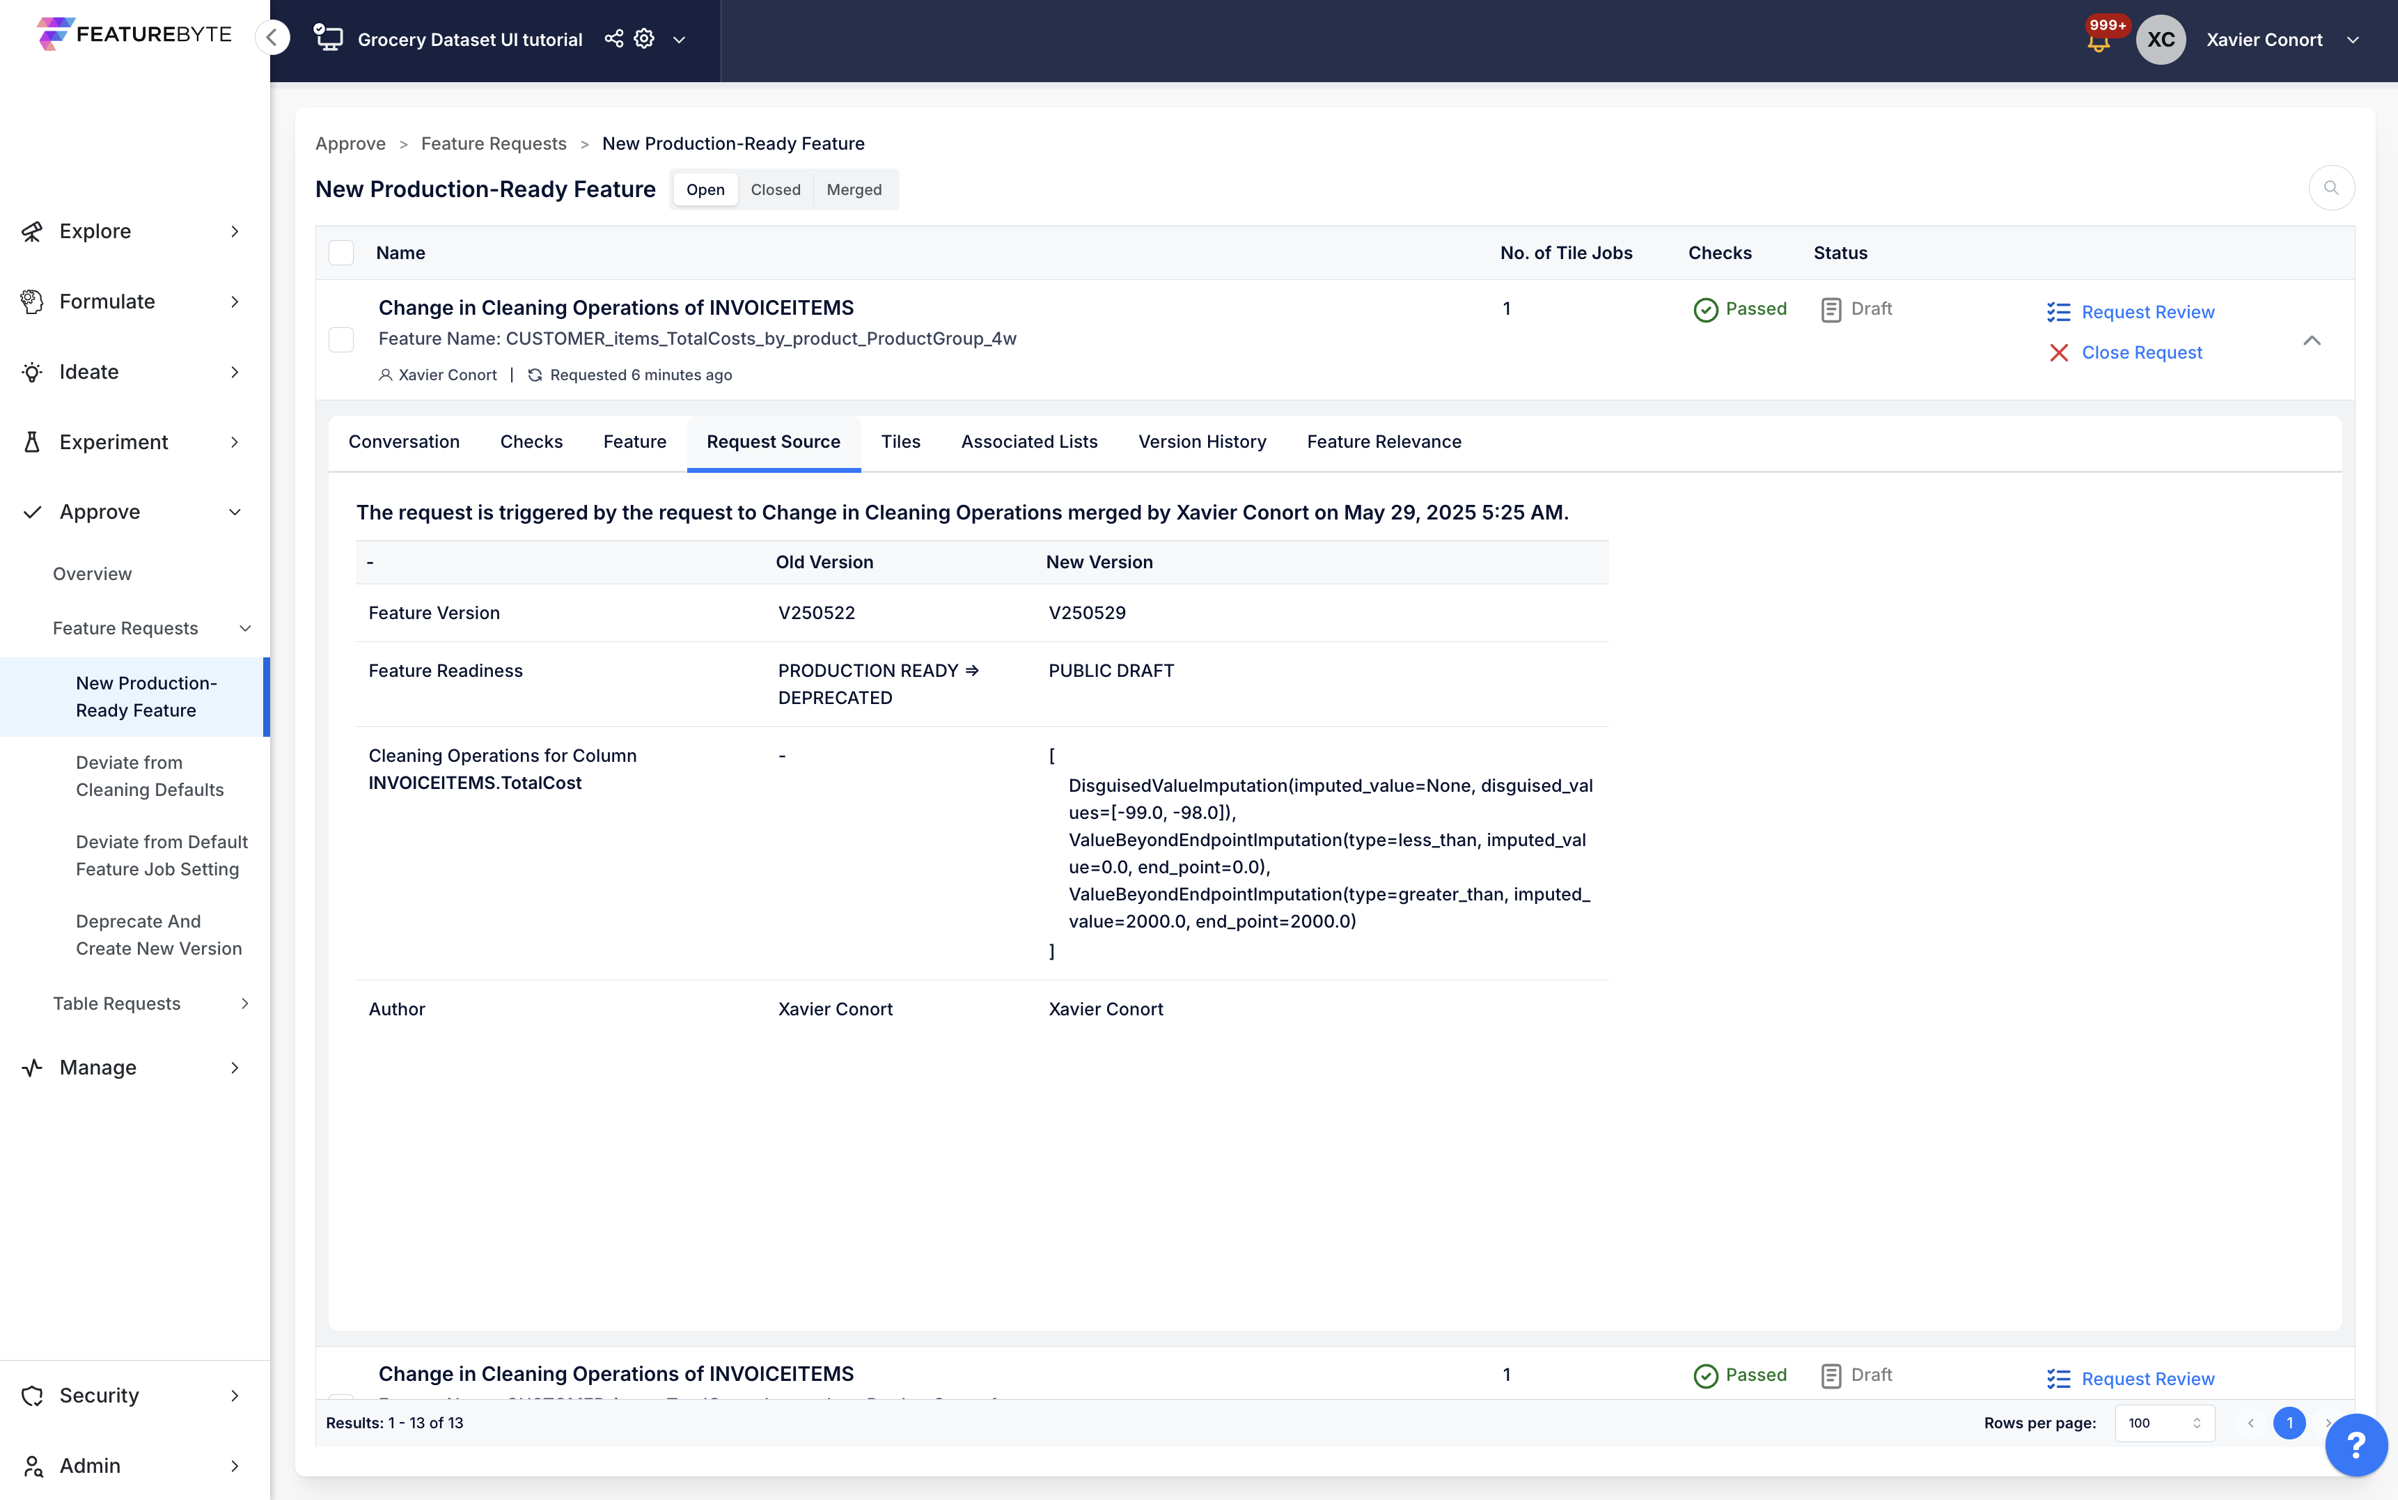Go to Feature Requests in breadcrumb
The height and width of the screenshot is (1500, 2398).
[x=494, y=144]
